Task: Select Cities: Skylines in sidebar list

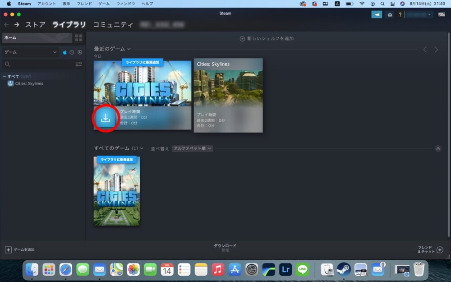Action: point(29,83)
